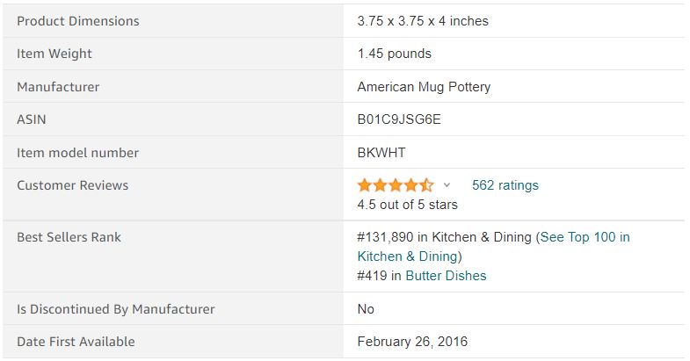
Task: Open the Butter Dishes category link
Action: click(x=446, y=276)
